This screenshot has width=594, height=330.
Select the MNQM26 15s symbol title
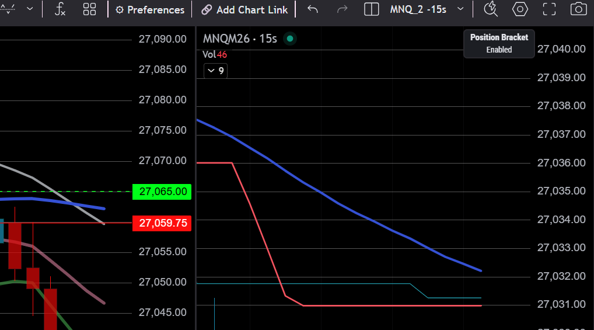point(240,39)
